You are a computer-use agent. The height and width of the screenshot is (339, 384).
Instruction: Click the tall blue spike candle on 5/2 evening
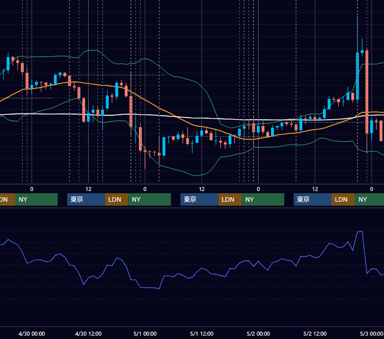click(357, 76)
